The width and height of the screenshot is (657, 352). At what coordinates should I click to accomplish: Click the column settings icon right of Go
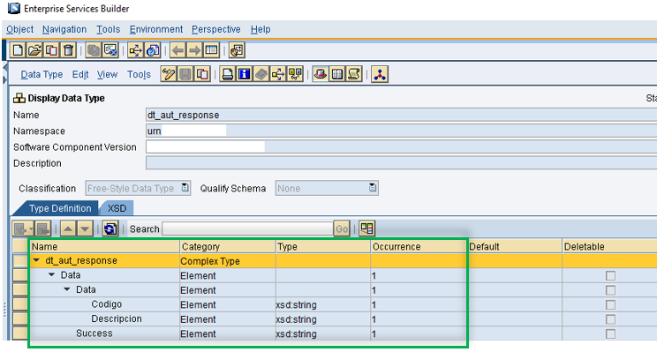click(x=366, y=228)
